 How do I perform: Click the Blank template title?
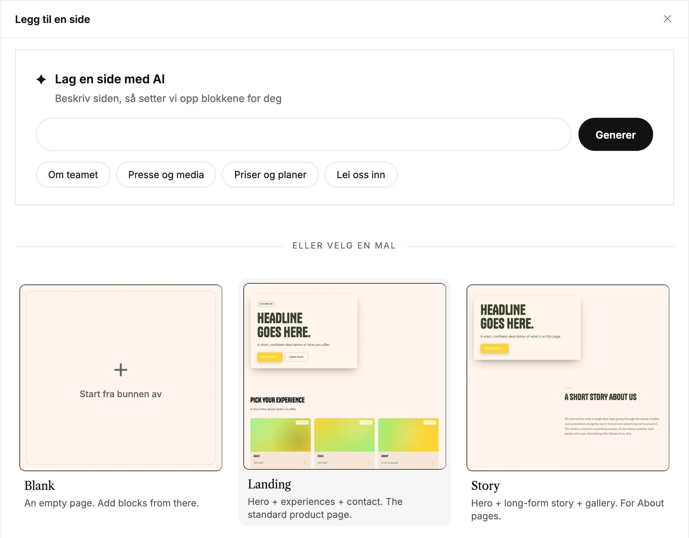tap(40, 486)
